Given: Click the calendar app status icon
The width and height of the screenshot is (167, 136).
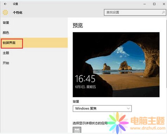Looking at the screenshot, I should (77, 130).
